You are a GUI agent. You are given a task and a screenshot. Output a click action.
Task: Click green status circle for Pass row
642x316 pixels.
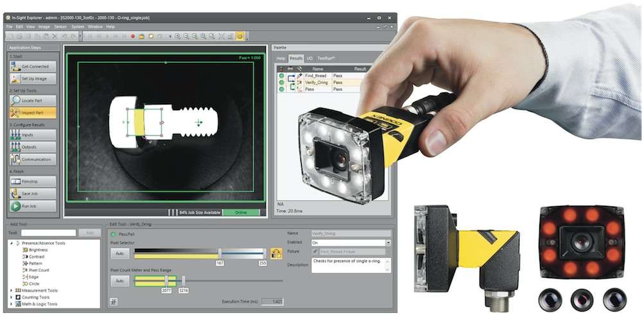pos(281,89)
